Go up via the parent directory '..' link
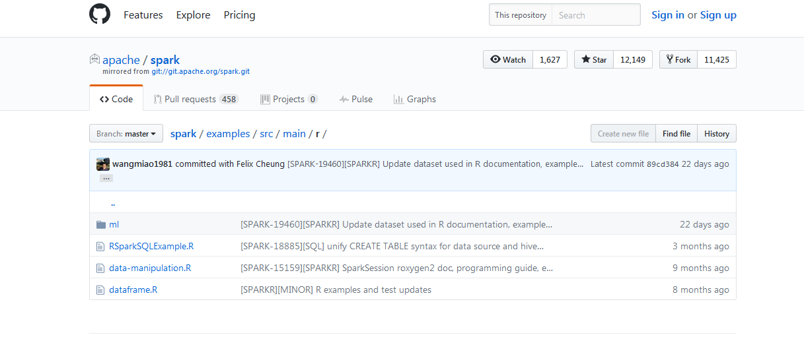804x337 pixels. [114, 203]
